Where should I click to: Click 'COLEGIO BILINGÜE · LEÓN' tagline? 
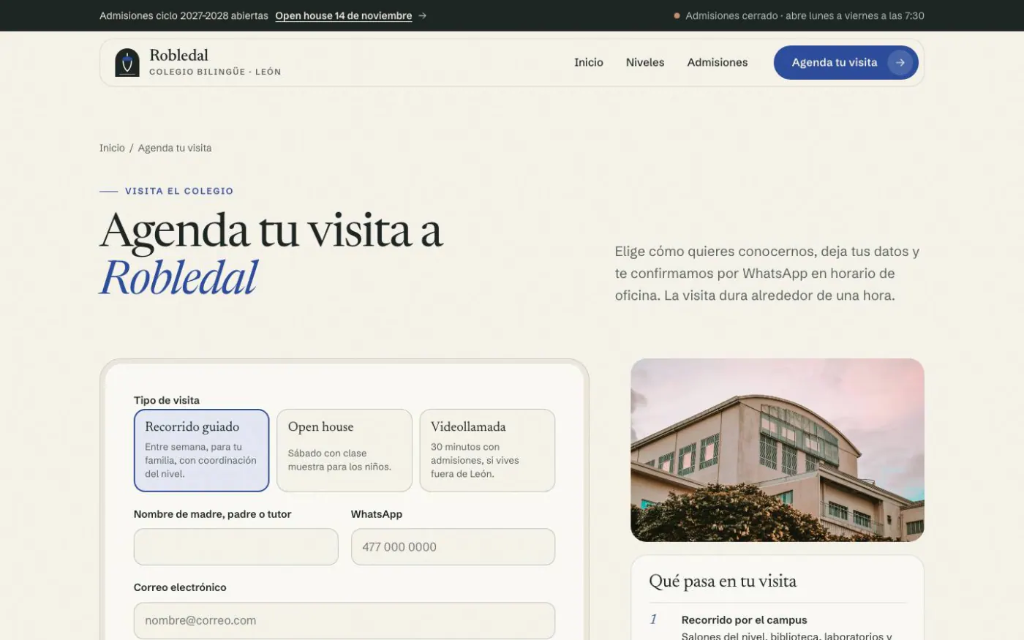[x=215, y=72]
